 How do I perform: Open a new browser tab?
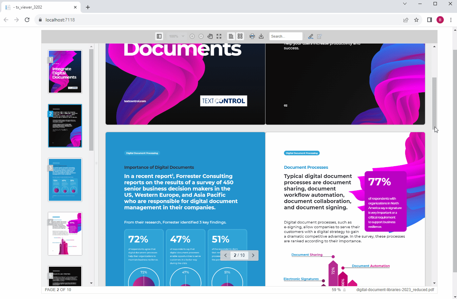88,7
